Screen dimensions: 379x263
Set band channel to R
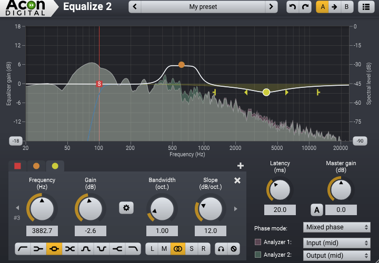(x=204, y=249)
